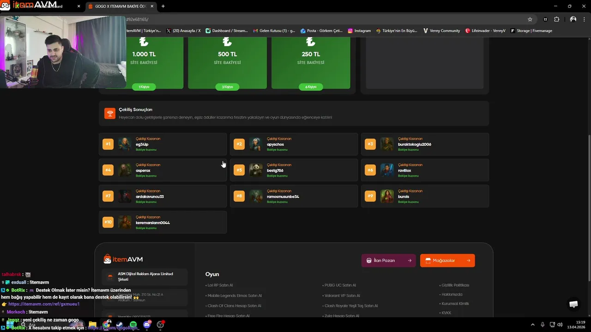Click the #5 rank badge

pyautogui.click(x=239, y=170)
